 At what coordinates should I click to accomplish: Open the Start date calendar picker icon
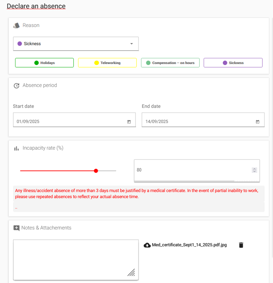pyautogui.click(x=129, y=122)
